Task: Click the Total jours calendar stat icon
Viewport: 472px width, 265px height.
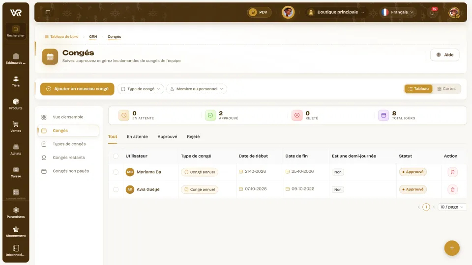Action: coord(383,115)
